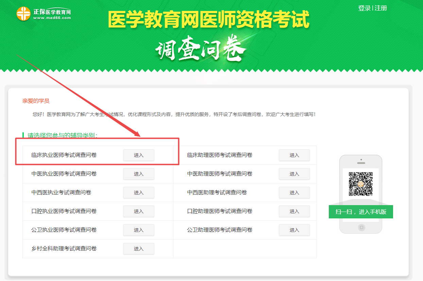Enter 口腔执业医师考试调查问卷 survey
This screenshot has height=281, width=423.
pos(138,211)
